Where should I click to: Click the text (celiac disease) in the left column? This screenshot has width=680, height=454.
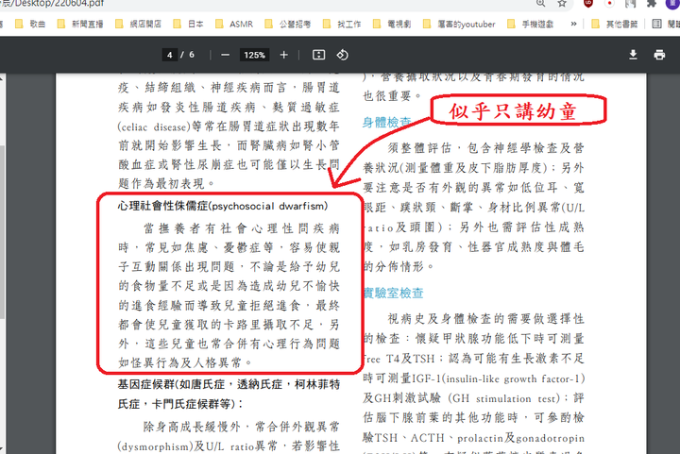pyautogui.click(x=154, y=126)
